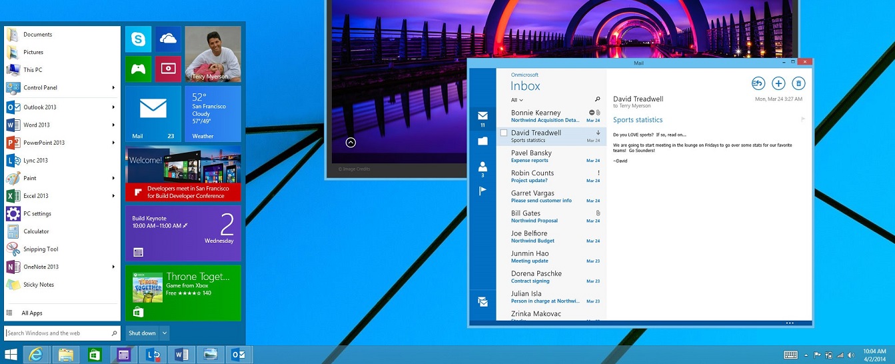
Task: Open the Skype tile in Start menu
Action: (138, 39)
